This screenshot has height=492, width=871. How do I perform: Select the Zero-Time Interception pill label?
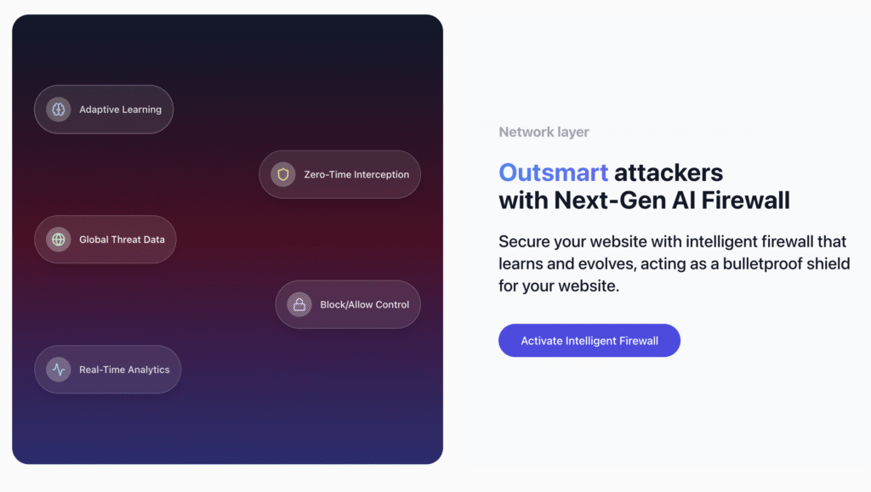356,174
